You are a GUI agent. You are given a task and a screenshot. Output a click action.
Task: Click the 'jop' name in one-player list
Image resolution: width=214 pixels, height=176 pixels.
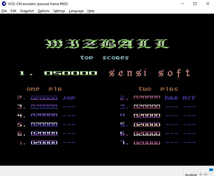point(69,98)
